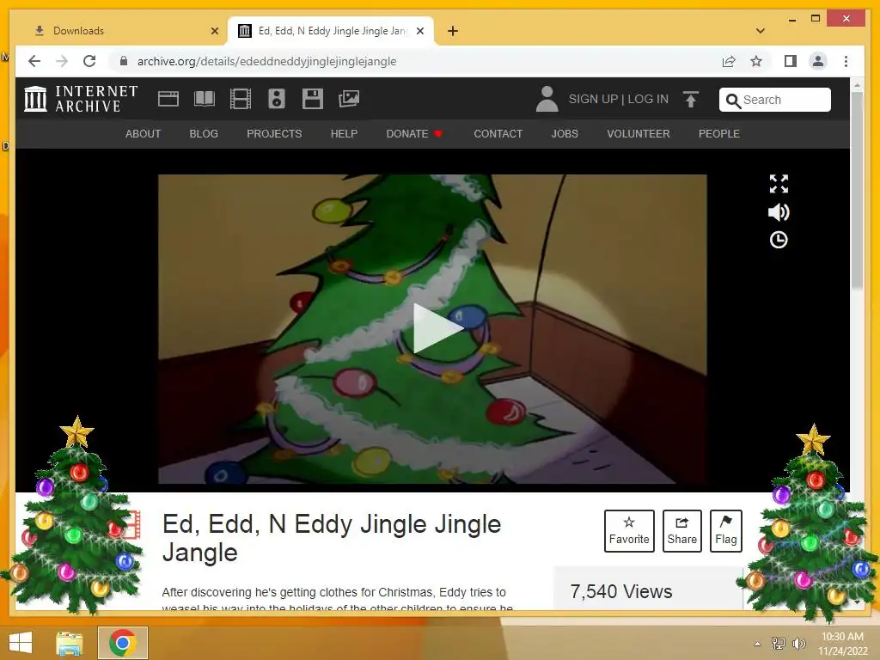Reload the page

click(89, 61)
